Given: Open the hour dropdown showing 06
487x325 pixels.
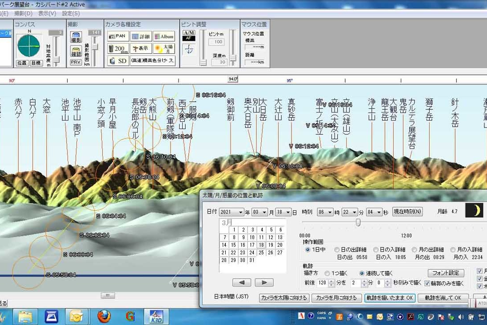Looking at the screenshot, I should 325,212.
